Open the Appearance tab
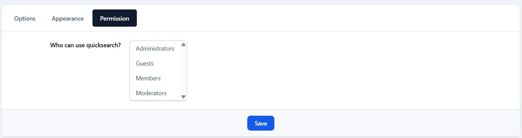 68,19
